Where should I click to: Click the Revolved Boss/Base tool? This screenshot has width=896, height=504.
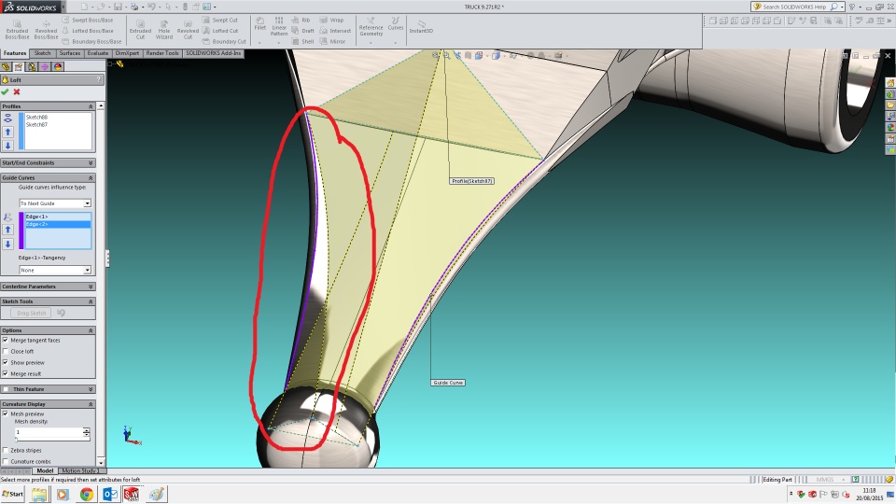click(x=46, y=30)
